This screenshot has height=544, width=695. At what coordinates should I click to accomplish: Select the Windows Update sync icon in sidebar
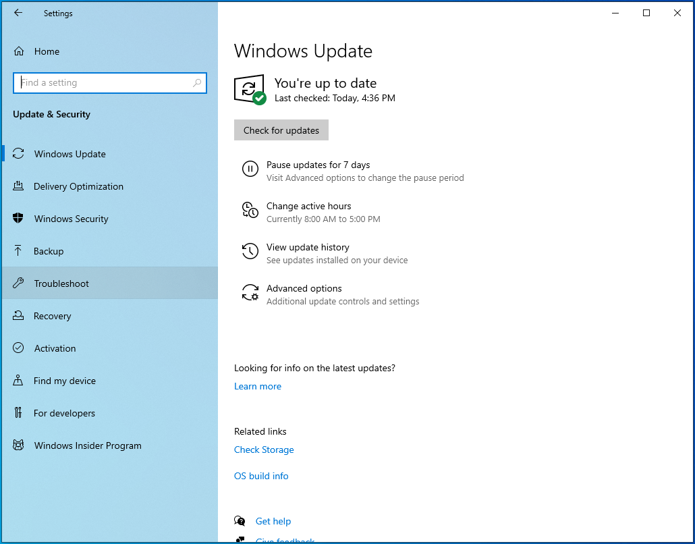pyautogui.click(x=20, y=154)
